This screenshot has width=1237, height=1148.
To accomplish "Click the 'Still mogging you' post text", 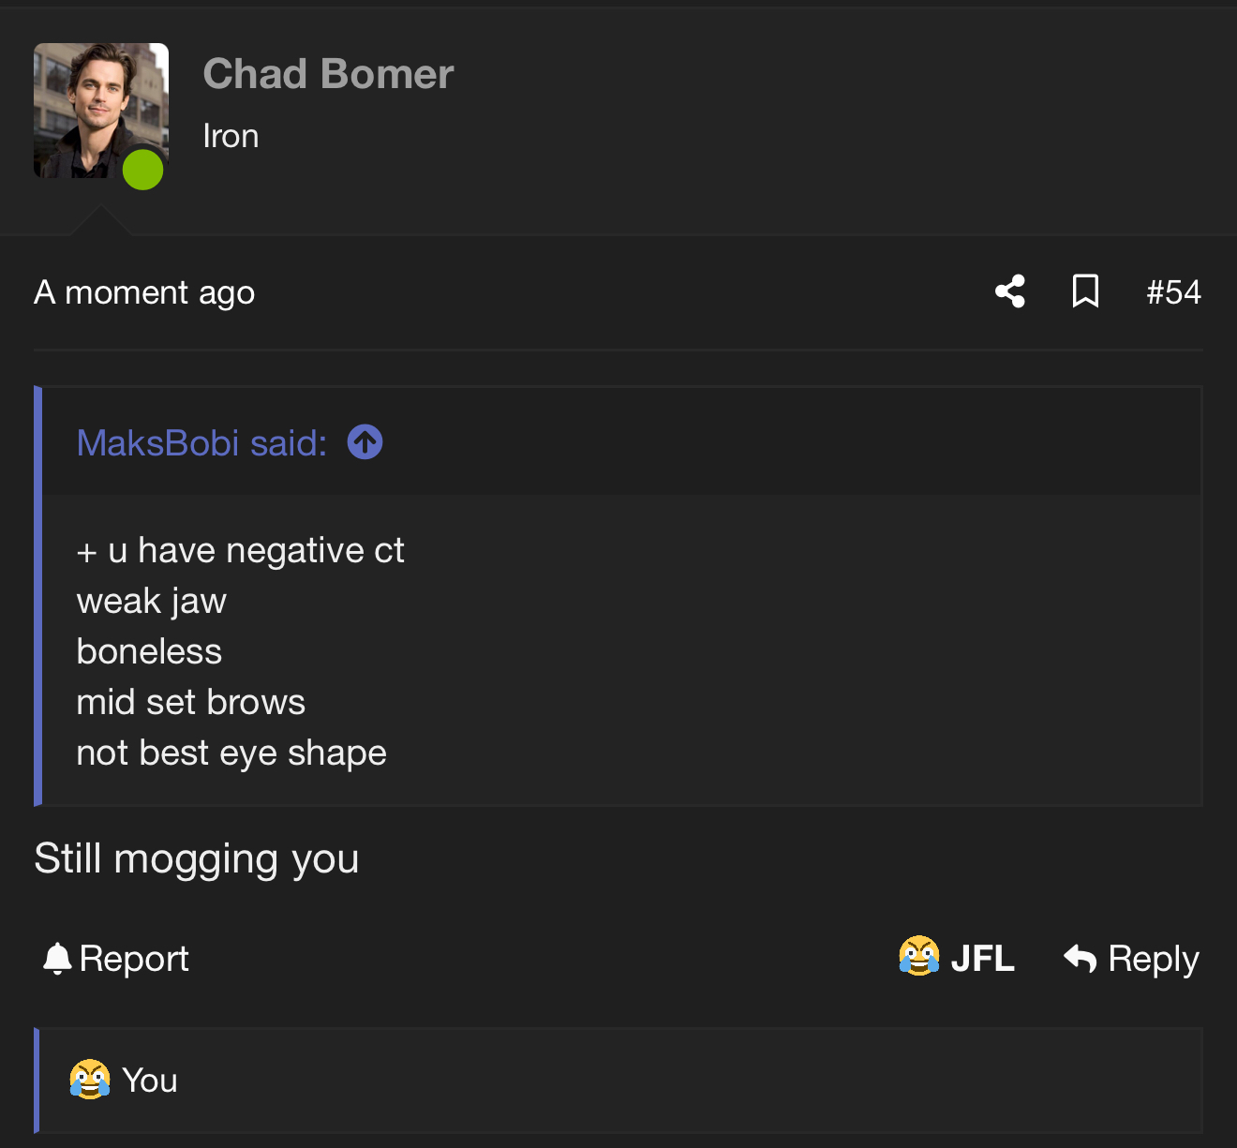I will [197, 859].
